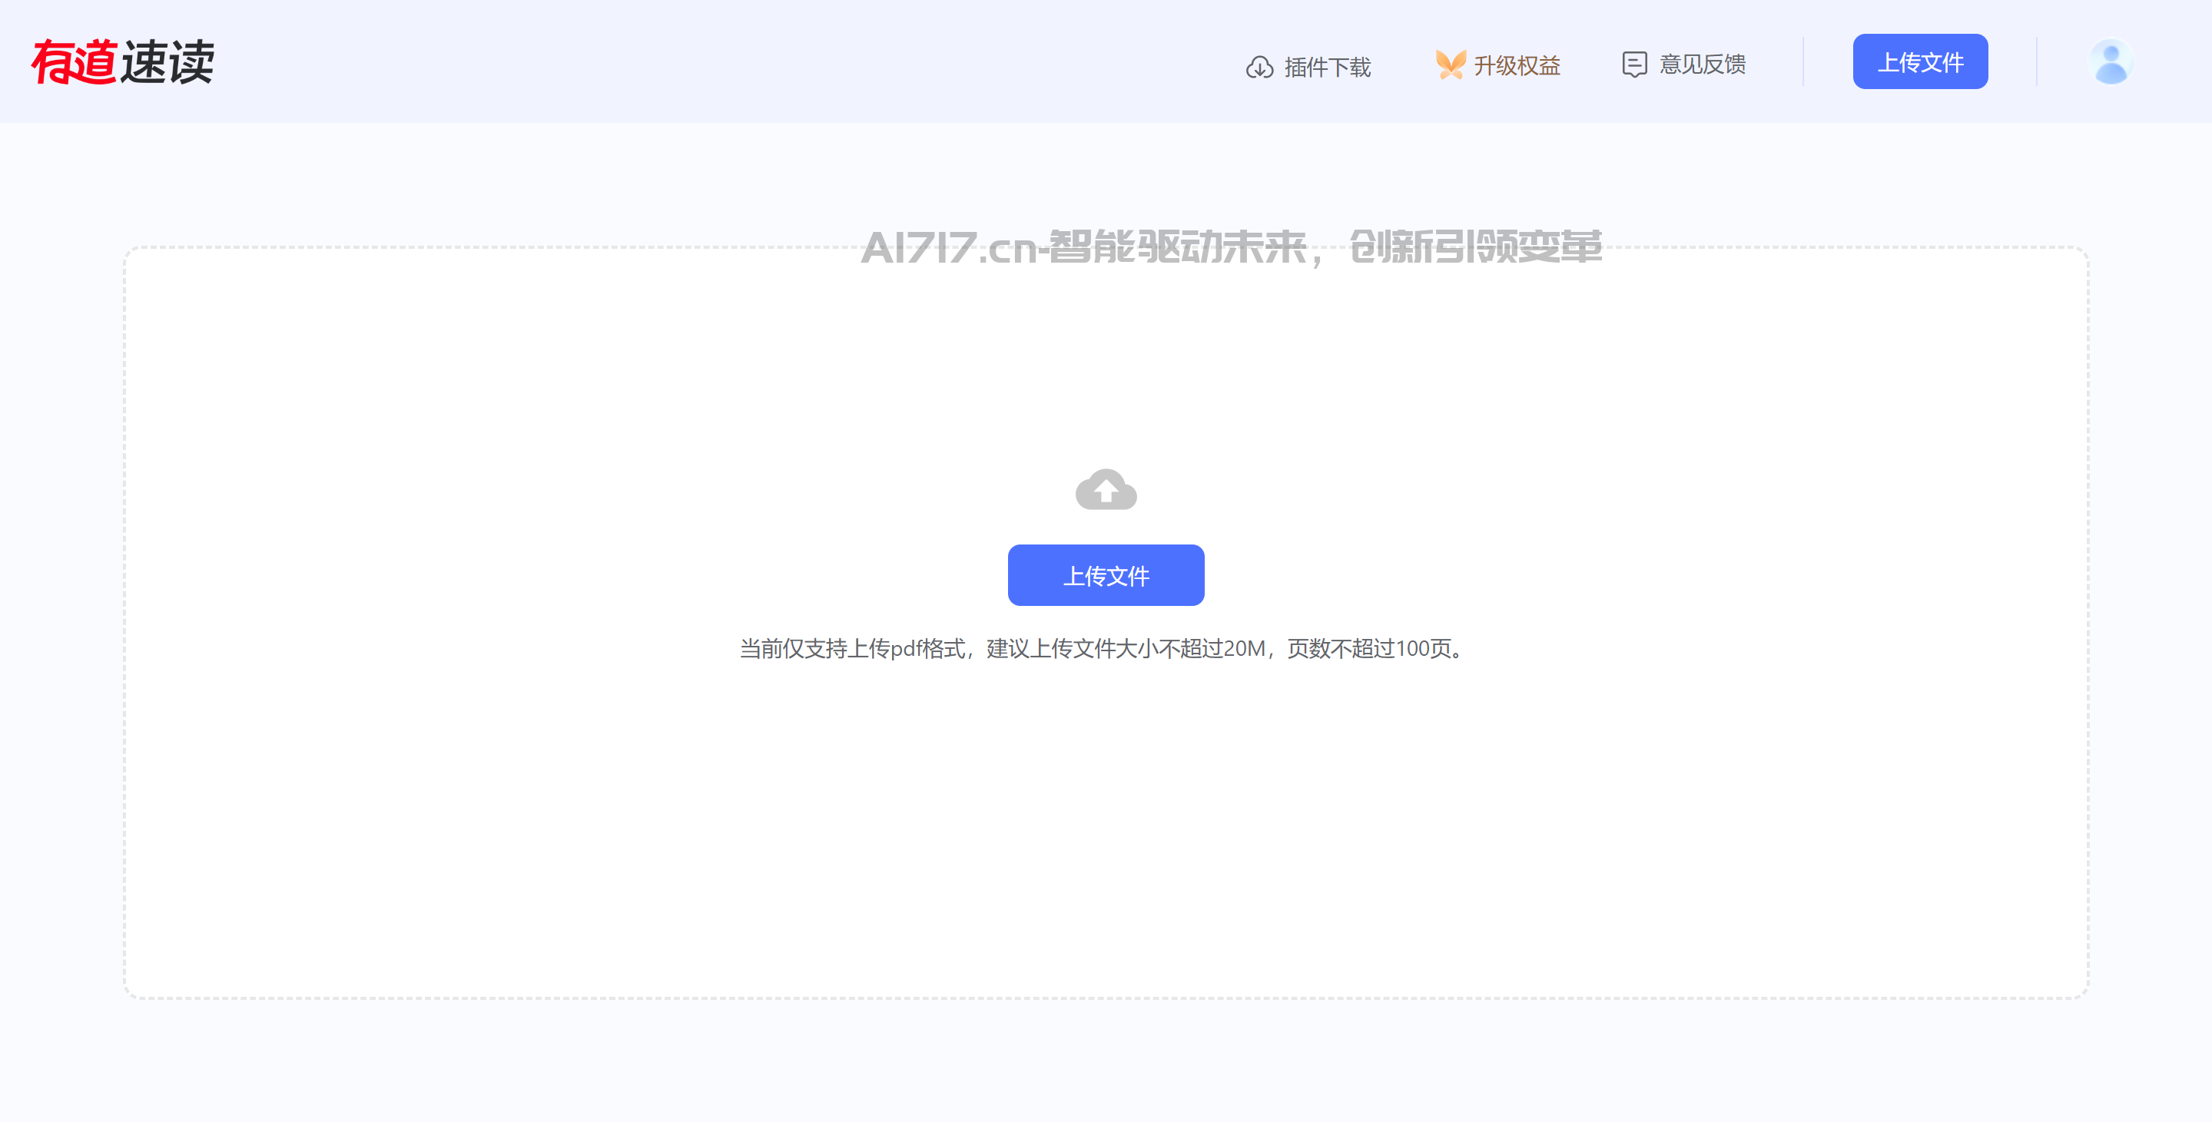The image size is (2212, 1122).
Task: Click the gray cloud upload icon
Action: [x=1106, y=489]
